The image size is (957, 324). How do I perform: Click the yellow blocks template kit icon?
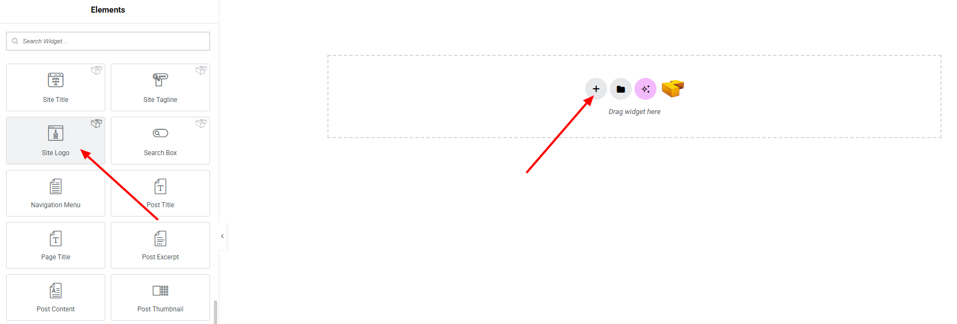673,88
